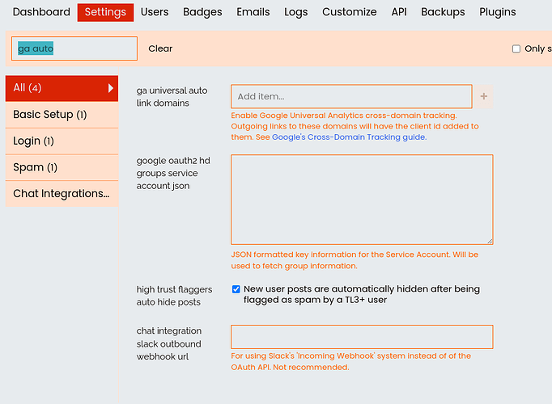Click 'New user posts are automatically hidden' text
The height and width of the screenshot is (404, 552).
(x=362, y=294)
